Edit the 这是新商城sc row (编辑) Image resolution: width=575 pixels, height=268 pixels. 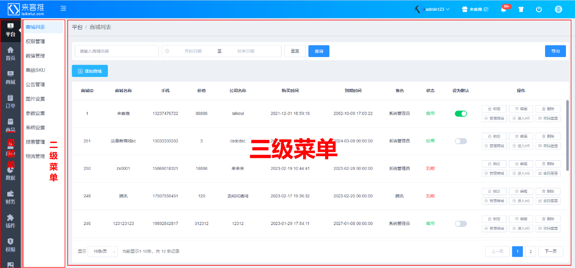click(x=521, y=136)
